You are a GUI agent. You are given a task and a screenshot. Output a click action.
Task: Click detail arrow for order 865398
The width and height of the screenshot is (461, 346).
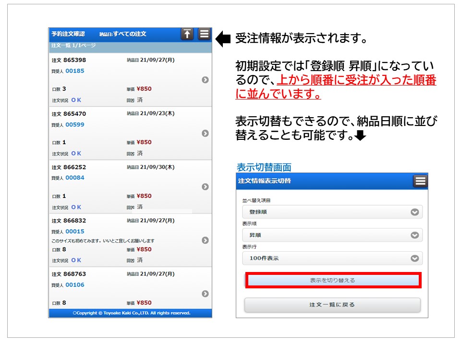click(x=205, y=80)
